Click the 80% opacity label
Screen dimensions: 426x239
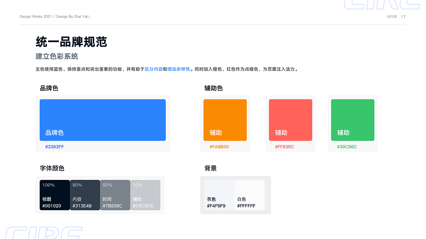pyautogui.click(x=77, y=185)
